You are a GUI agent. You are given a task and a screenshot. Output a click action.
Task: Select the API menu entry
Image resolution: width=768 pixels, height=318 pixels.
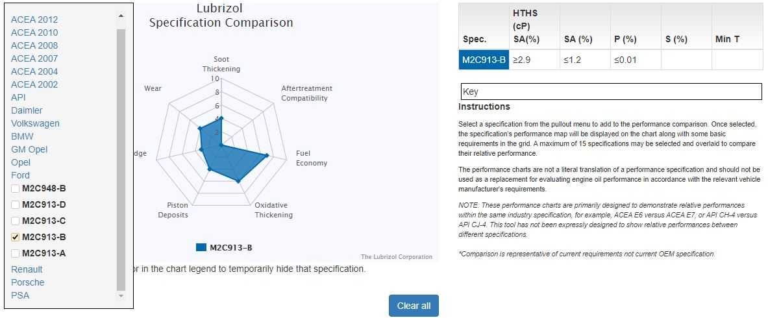(x=18, y=97)
